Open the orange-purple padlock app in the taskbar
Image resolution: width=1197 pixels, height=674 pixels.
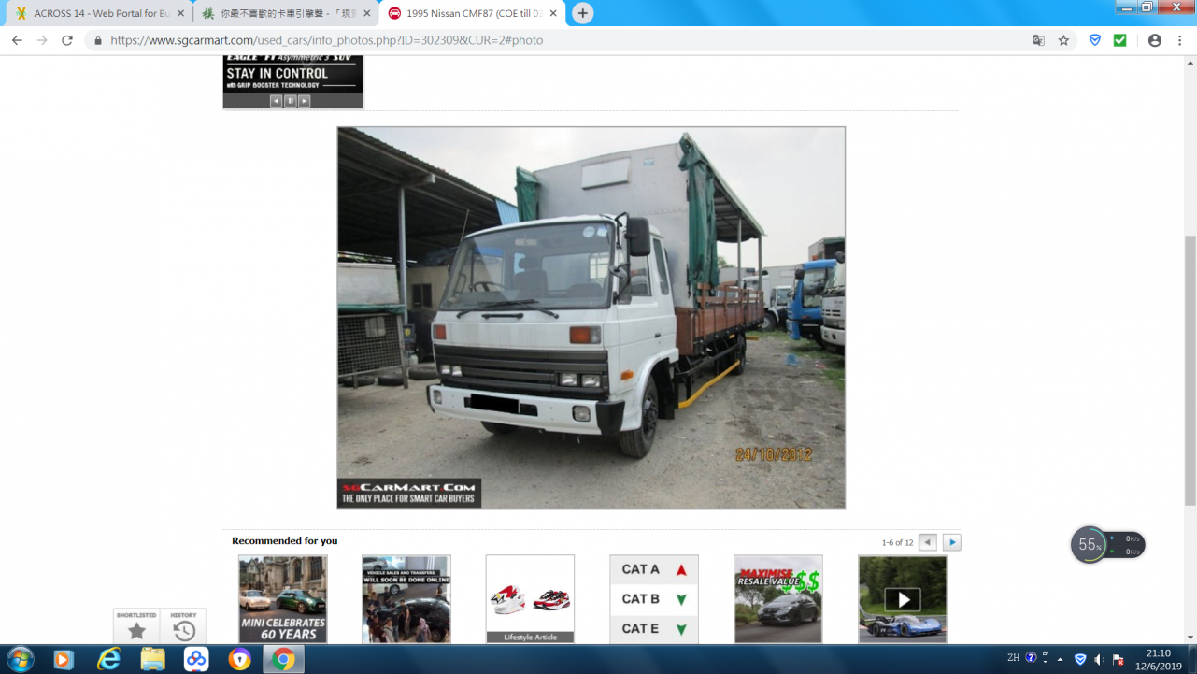pyautogui.click(x=240, y=659)
